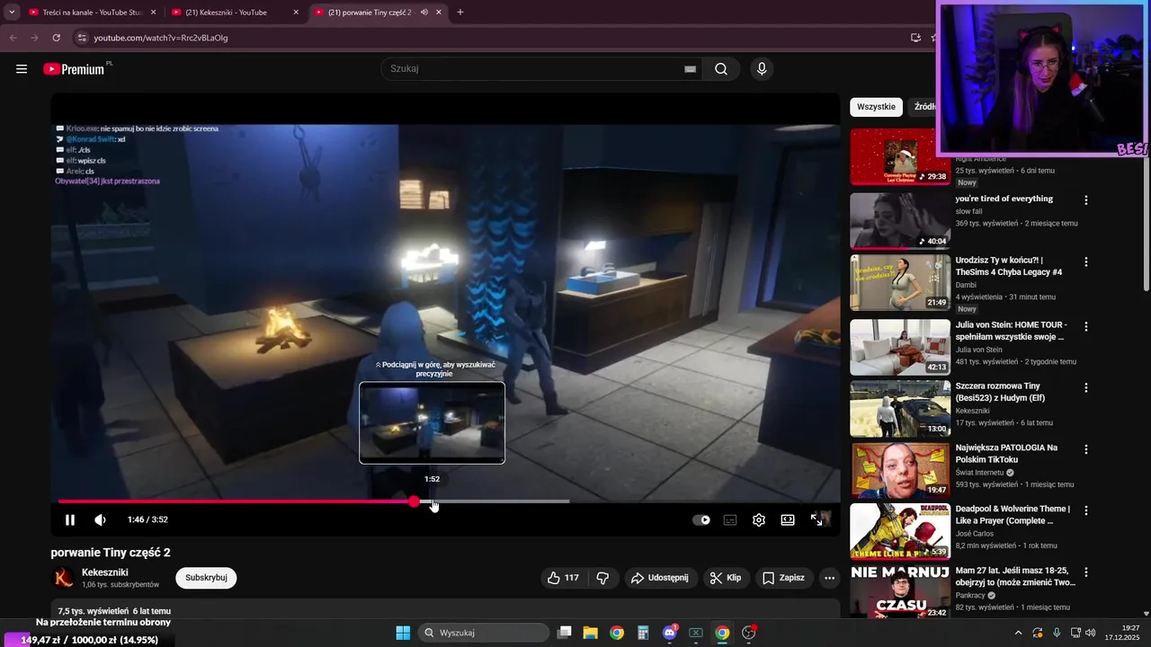Enter fullscreen mode
Screen dimensions: 1151x647
click(816, 519)
